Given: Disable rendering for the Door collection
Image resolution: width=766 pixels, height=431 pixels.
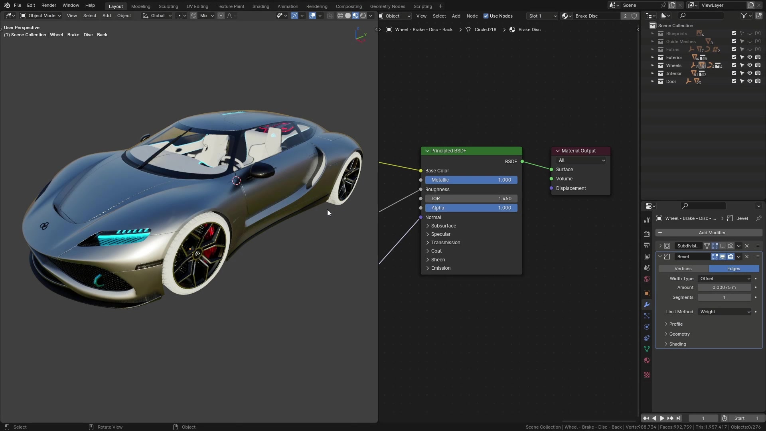Looking at the screenshot, I should pos(758,81).
